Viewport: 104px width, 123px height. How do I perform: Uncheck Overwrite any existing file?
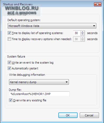coord(11,100)
